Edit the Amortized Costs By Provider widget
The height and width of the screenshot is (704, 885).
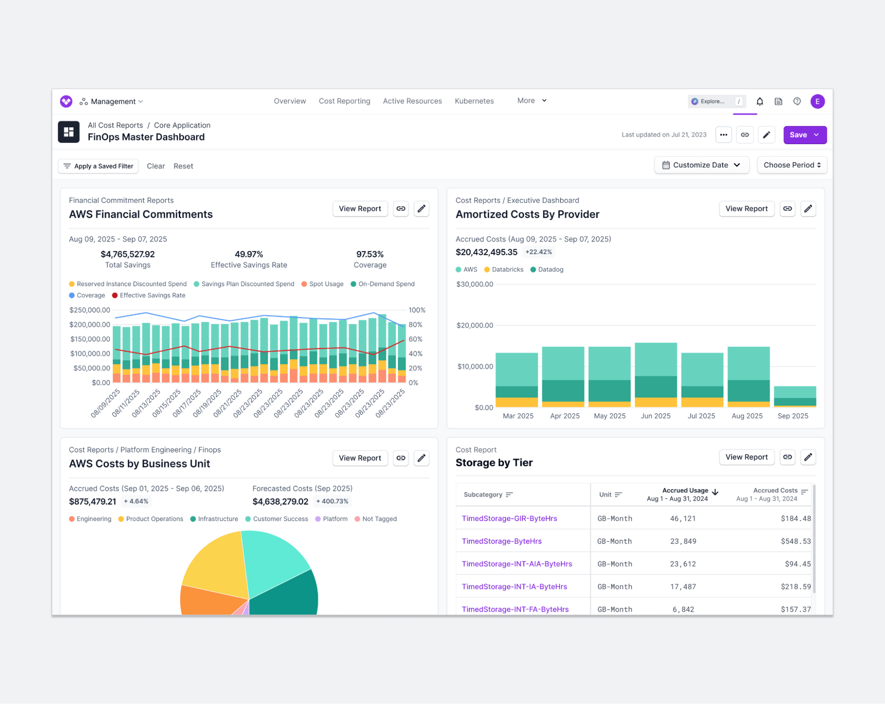tap(808, 209)
